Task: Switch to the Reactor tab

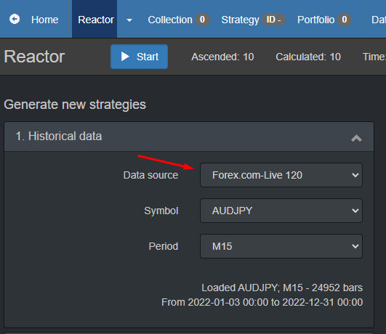Action: tap(96, 20)
